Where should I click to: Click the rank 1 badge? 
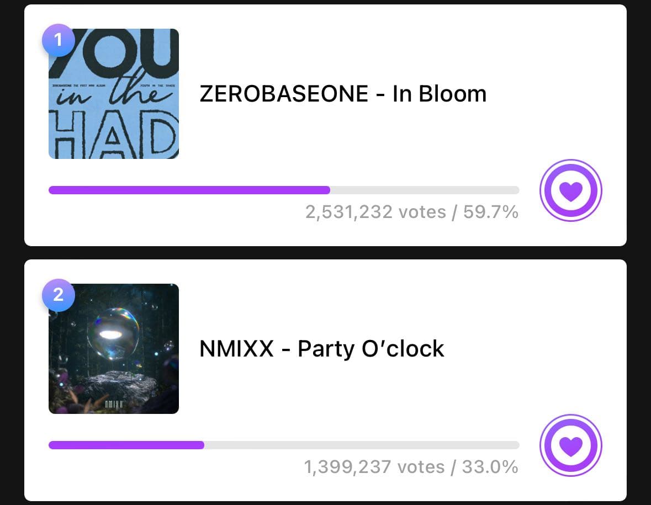click(x=58, y=40)
